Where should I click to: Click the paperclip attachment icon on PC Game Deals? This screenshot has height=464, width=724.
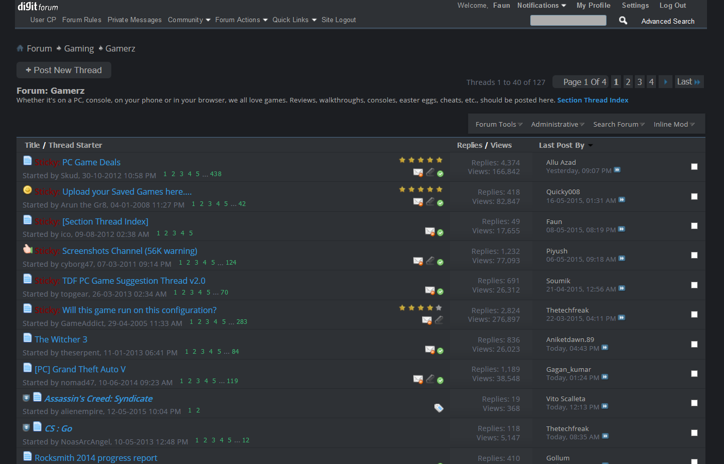click(430, 173)
